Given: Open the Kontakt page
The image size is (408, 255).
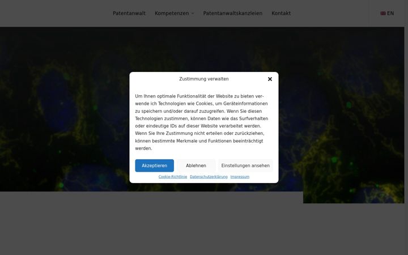Looking at the screenshot, I should coord(281,13).
